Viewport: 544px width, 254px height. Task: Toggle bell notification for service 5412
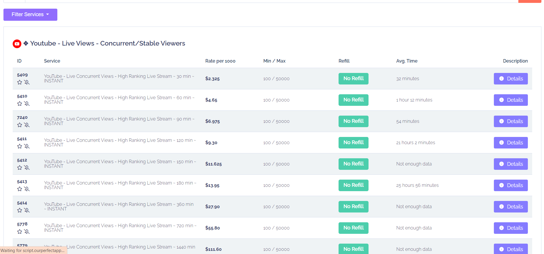click(x=27, y=168)
